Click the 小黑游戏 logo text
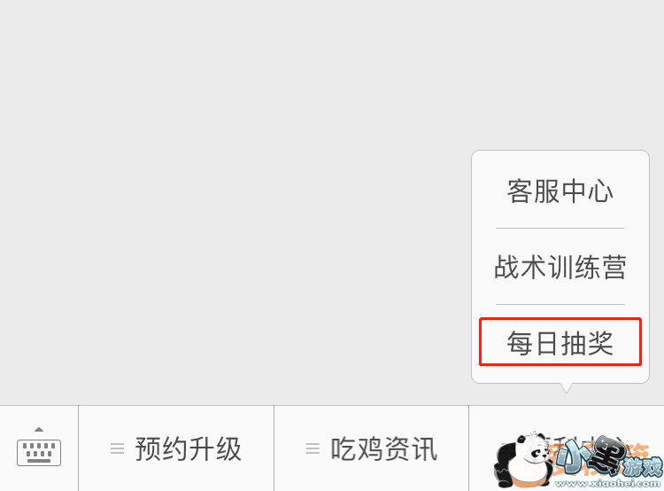Image resolution: width=664 pixels, height=491 pixels. (609, 457)
